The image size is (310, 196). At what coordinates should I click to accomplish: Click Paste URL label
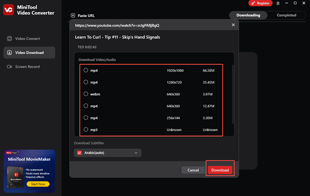click(x=86, y=15)
